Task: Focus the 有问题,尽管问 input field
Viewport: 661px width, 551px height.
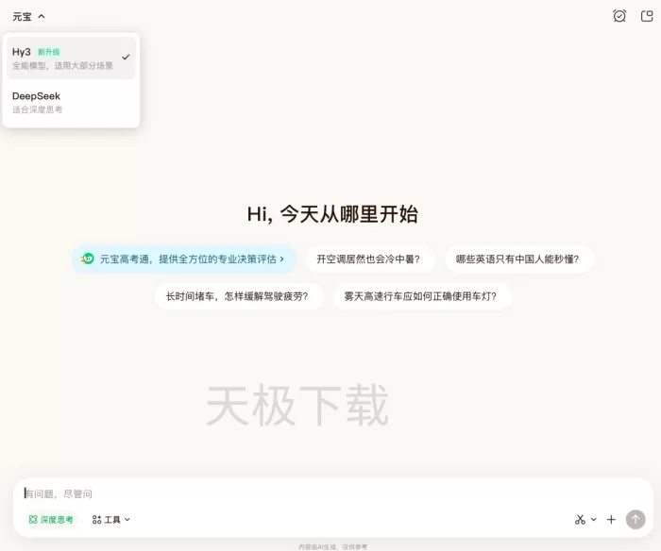Action: point(333,493)
